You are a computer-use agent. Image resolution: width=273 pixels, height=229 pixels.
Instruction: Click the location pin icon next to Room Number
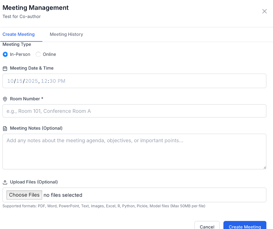click(5, 99)
